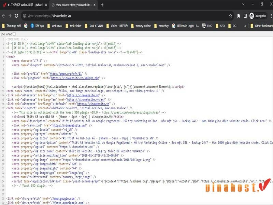The width and height of the screenshot is (273, 205).
Task: Open the Other bookmarks folder
Action: tap(261, 26)
